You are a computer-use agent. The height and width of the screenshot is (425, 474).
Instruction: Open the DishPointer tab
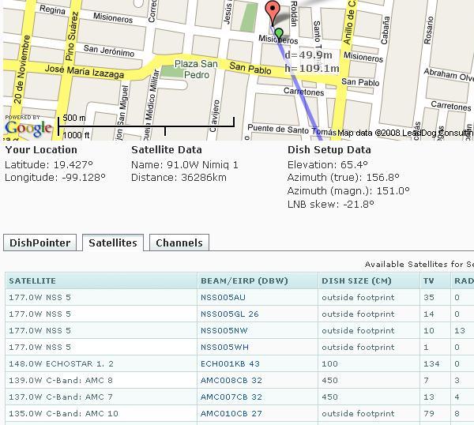click(x=40, y=243)
